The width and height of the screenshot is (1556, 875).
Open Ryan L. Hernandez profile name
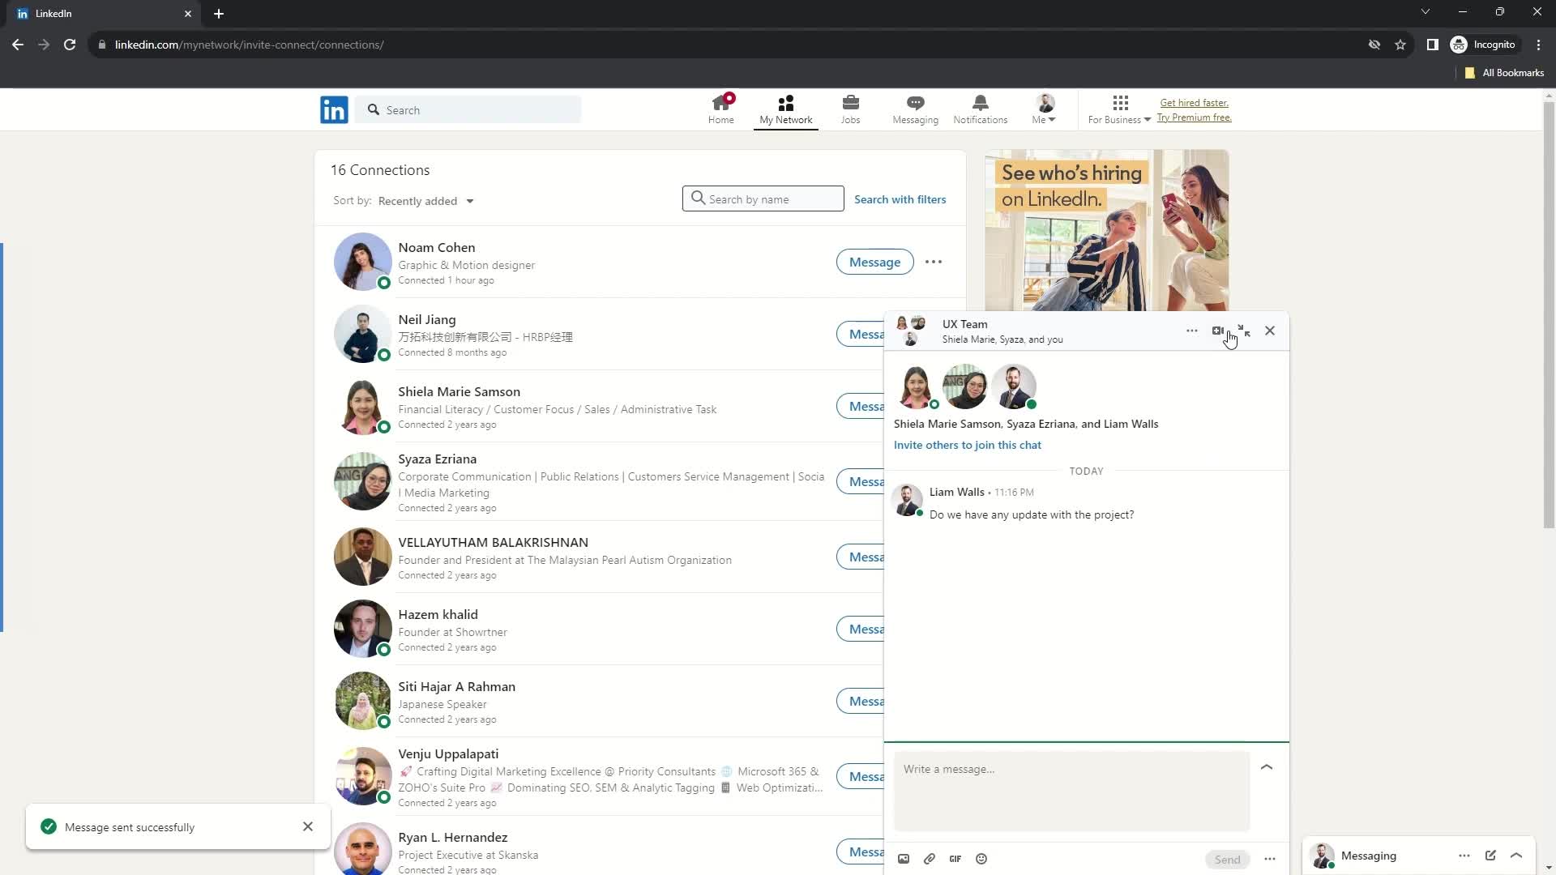click(452, 837)
